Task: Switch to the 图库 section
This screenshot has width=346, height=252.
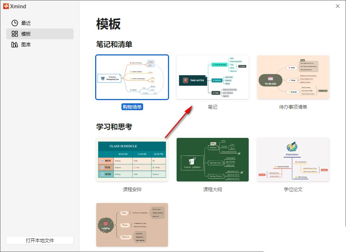Action: 40,45
